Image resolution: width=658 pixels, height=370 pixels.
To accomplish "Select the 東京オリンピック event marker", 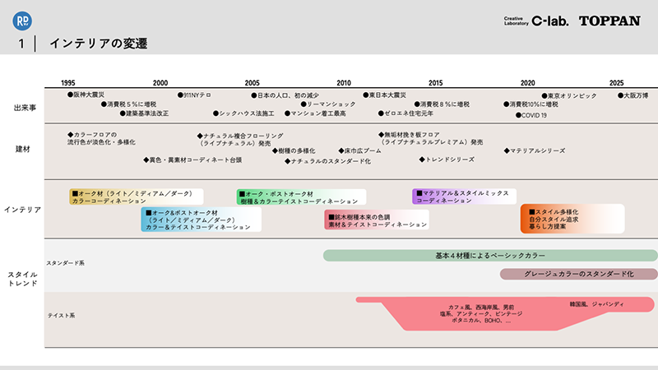I will tap(569, 95).
